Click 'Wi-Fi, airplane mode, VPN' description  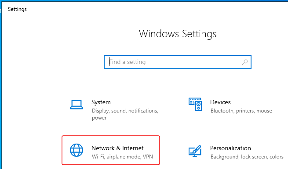(x=122, y=157)
